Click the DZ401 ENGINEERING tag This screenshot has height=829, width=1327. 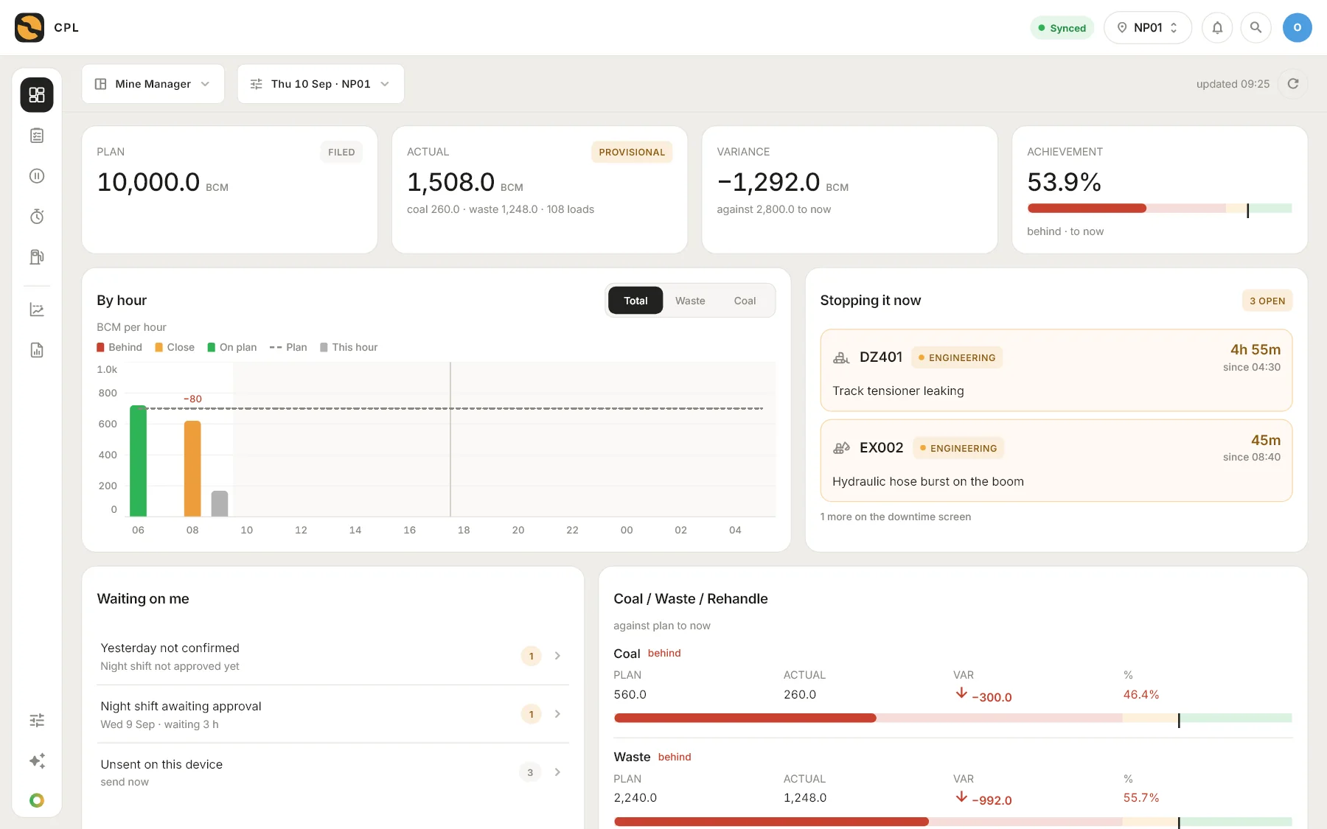(x=957, y=357)
